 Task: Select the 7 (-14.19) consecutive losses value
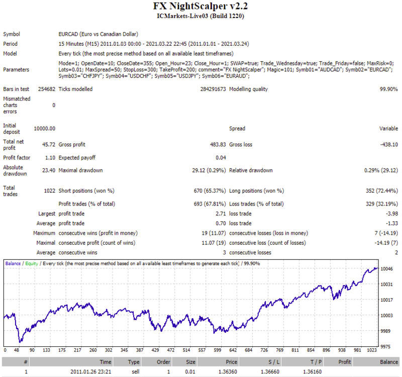point(386,233)
